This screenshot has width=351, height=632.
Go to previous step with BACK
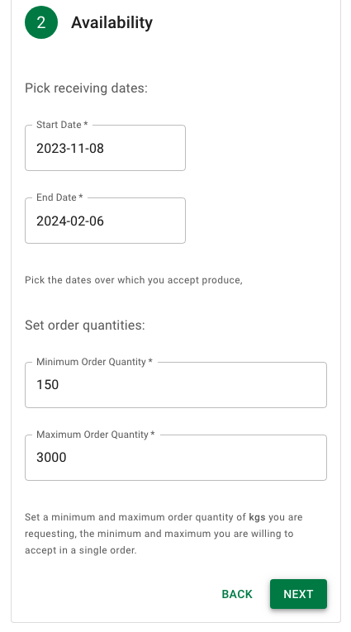click(237, 594)
